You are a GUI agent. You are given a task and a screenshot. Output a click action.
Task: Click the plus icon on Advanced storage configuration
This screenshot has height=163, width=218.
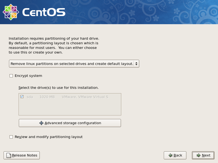(x=41, y=123)
